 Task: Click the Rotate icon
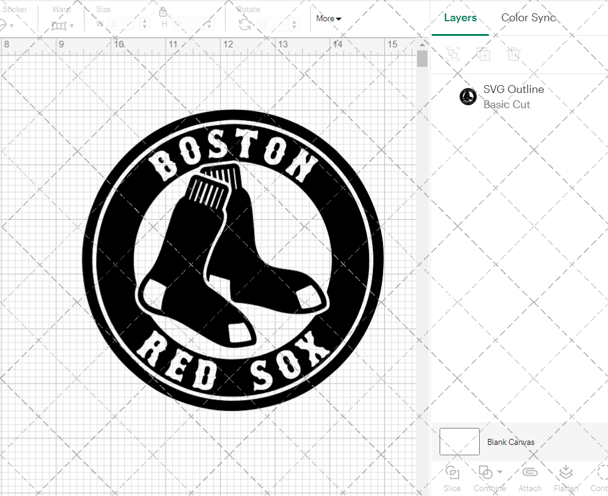point(244,25)
